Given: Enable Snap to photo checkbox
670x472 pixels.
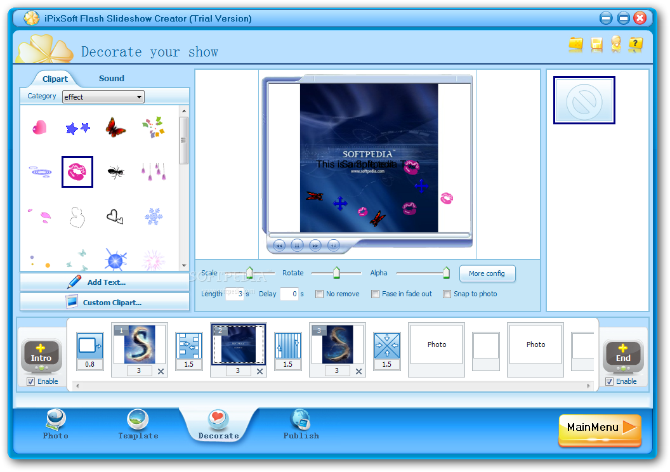Looking at the screenshot, I should pyautogui.click(x=447, y=294).
